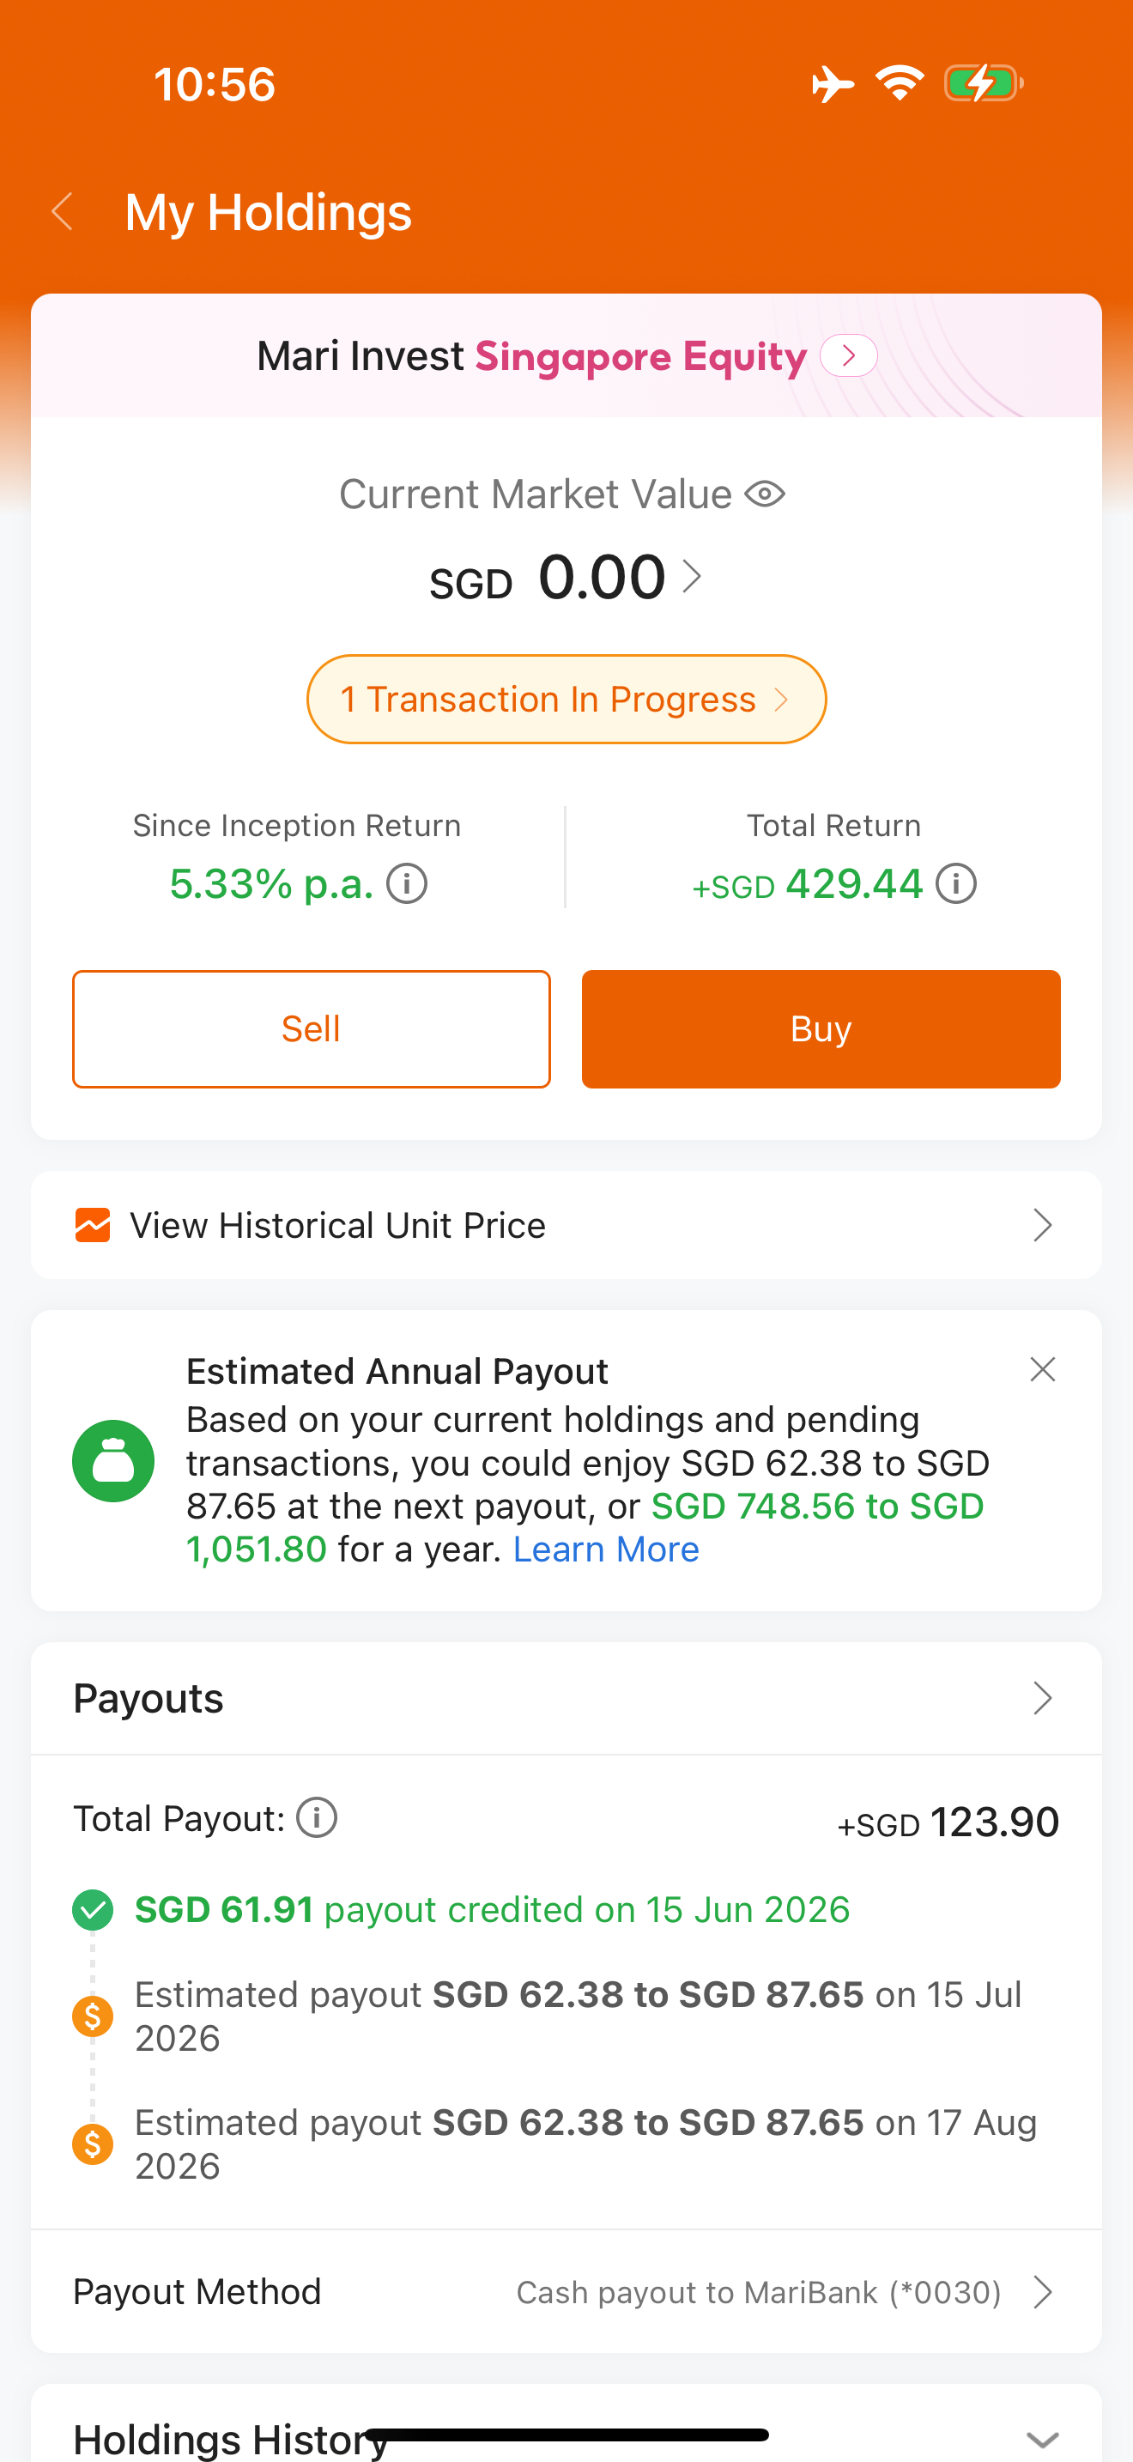Click the green money bag payout icon
The image size is (1133, 2462).
[x=113, y=1460]
